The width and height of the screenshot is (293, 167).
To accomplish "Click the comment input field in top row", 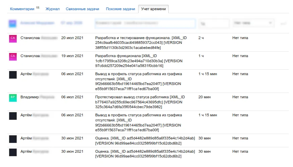I will click(145, 23).
